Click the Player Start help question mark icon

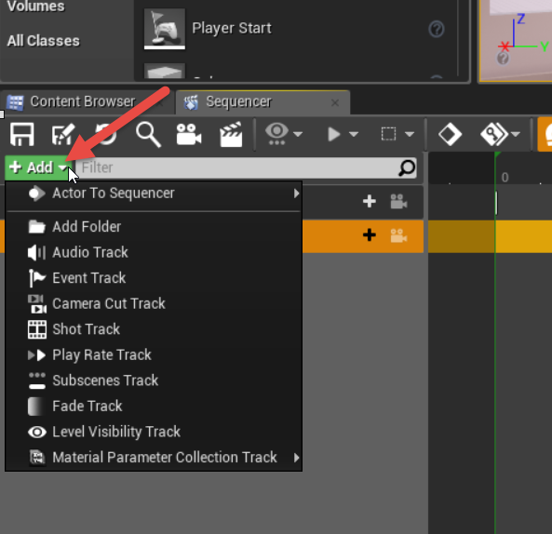(437, 29)
